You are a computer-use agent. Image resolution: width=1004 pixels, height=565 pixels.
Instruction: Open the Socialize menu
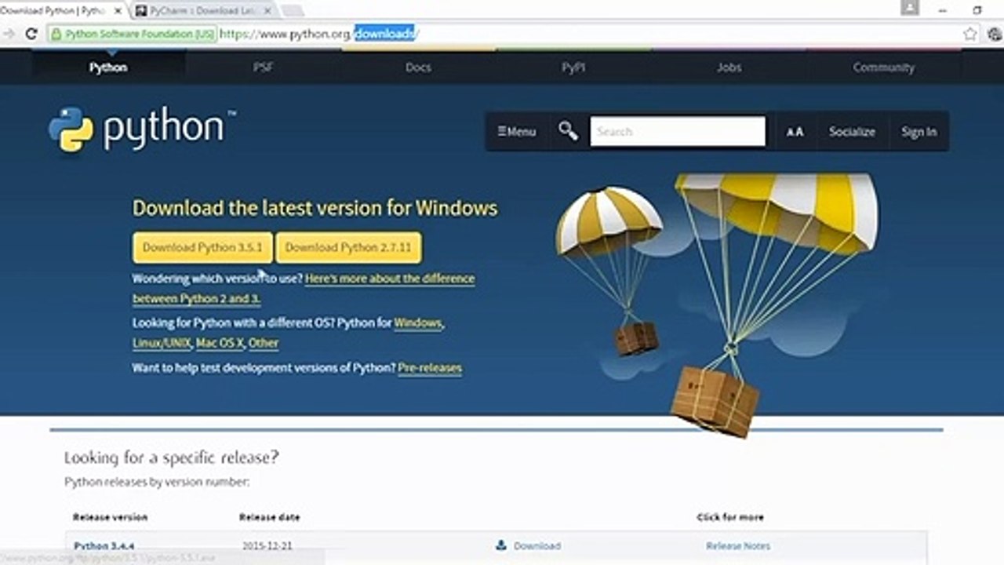point(852,132)
